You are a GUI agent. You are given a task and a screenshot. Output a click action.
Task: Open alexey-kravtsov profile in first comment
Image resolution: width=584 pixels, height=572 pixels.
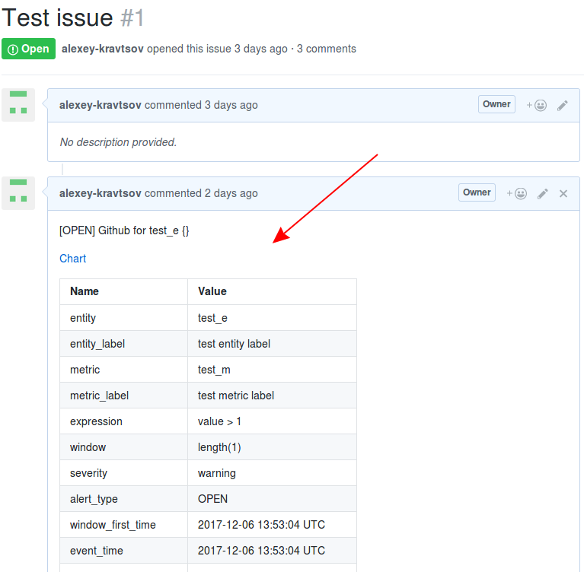(101, 105)
